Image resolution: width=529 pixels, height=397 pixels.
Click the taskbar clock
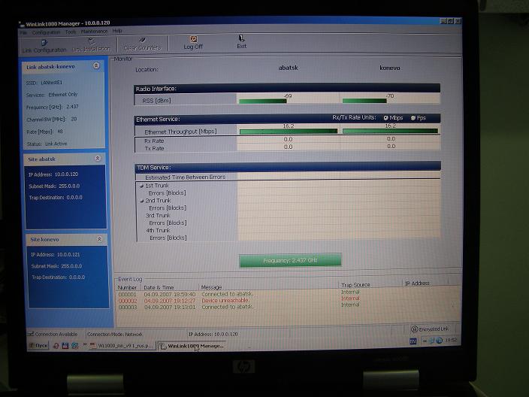pos(450,341)
